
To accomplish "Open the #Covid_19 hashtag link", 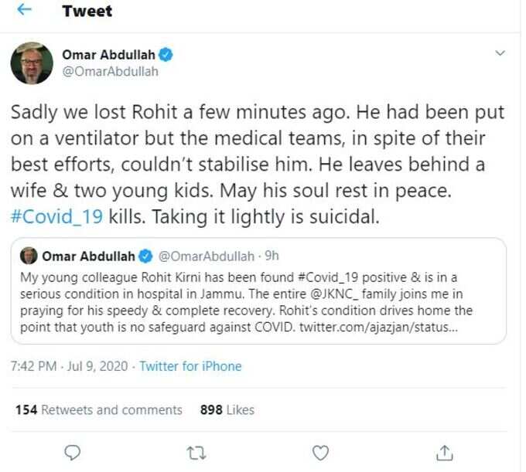I will pyautogui.click(x=56, y=217).
